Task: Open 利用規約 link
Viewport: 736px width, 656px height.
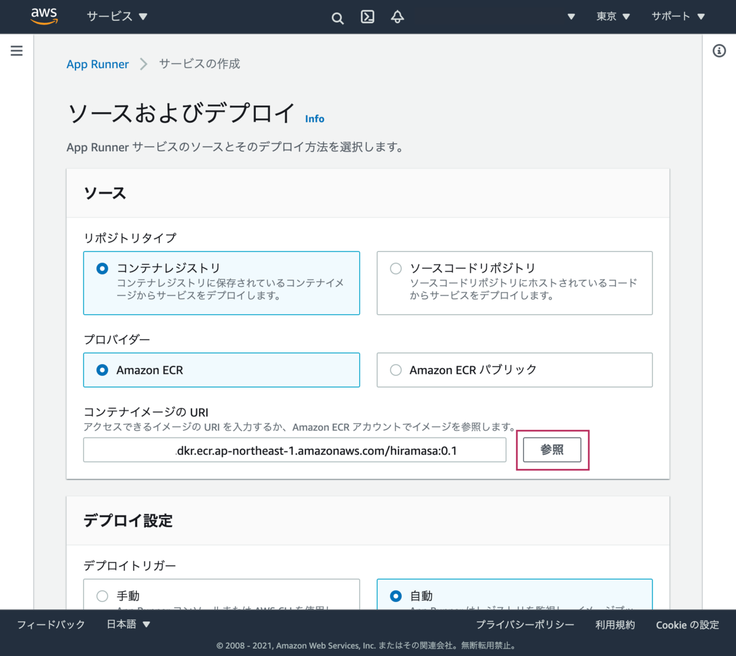Action: tap(615, 625)
